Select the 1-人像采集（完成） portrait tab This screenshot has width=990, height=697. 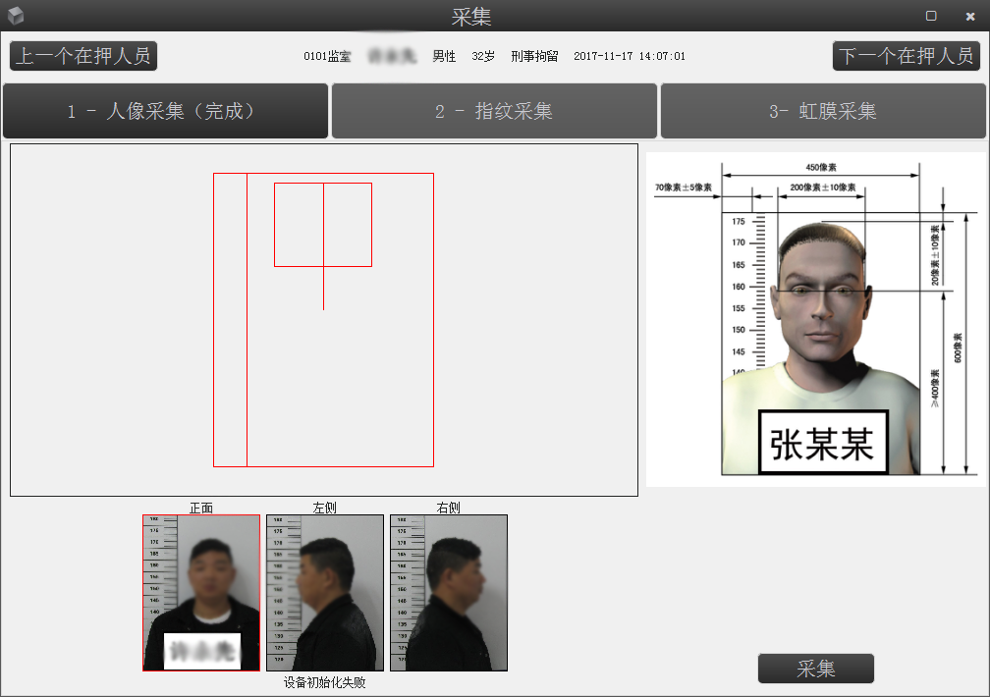click(x=165, y=111)
